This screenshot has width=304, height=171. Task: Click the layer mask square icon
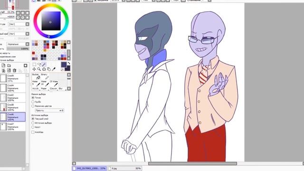pos(25,66)
